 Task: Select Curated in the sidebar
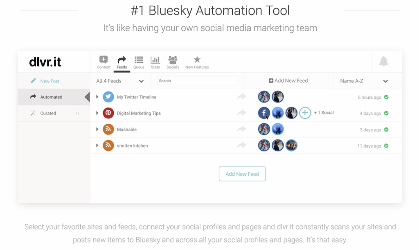(54, 113)
